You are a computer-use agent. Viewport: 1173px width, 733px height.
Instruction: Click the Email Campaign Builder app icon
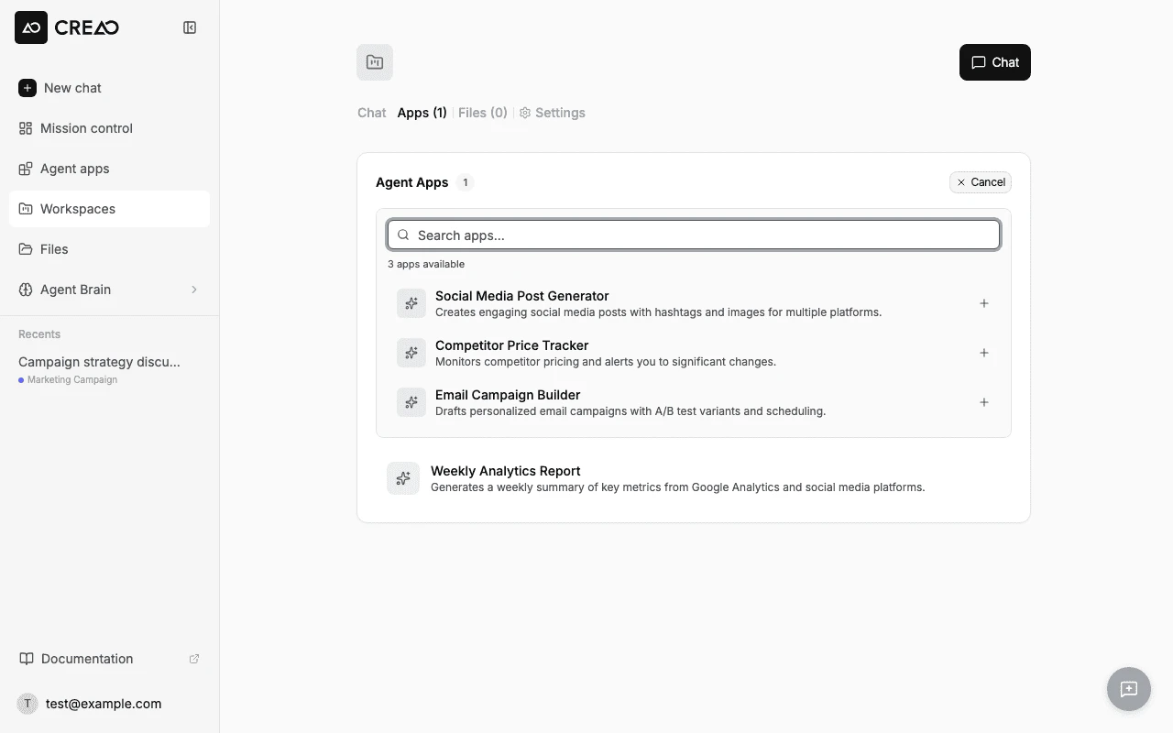[411, 402]
